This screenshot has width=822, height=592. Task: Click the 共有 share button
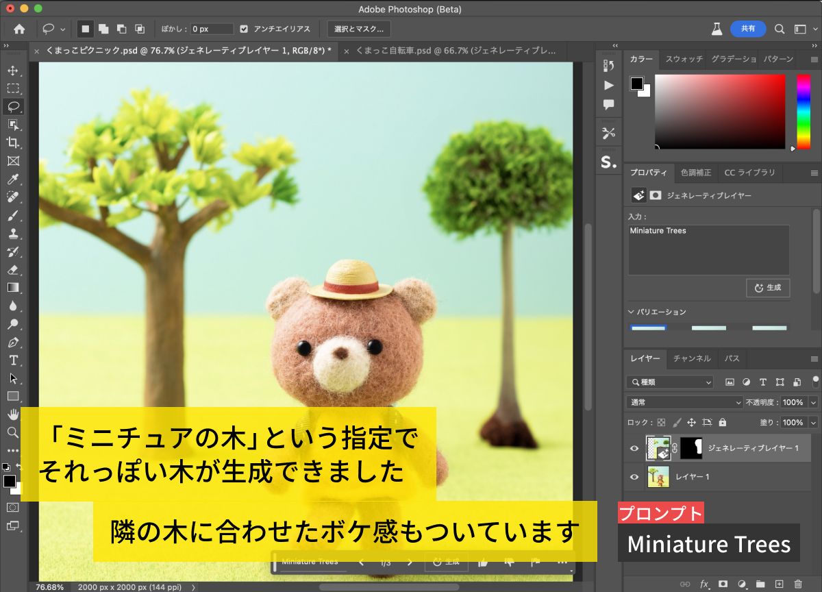click(x=748, y=29)
